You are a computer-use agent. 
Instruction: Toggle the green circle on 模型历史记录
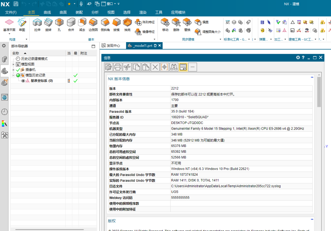[x=18, y=75]
